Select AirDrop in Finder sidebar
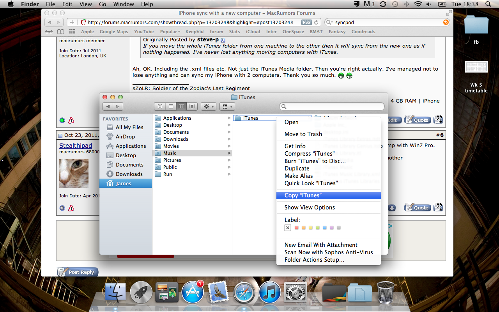 [x=126, y=136]
